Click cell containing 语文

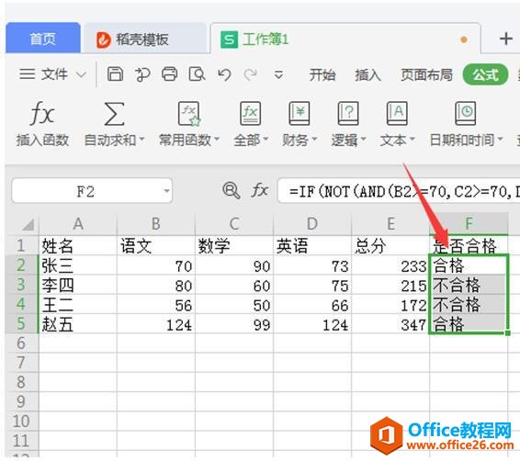(156, 245)
